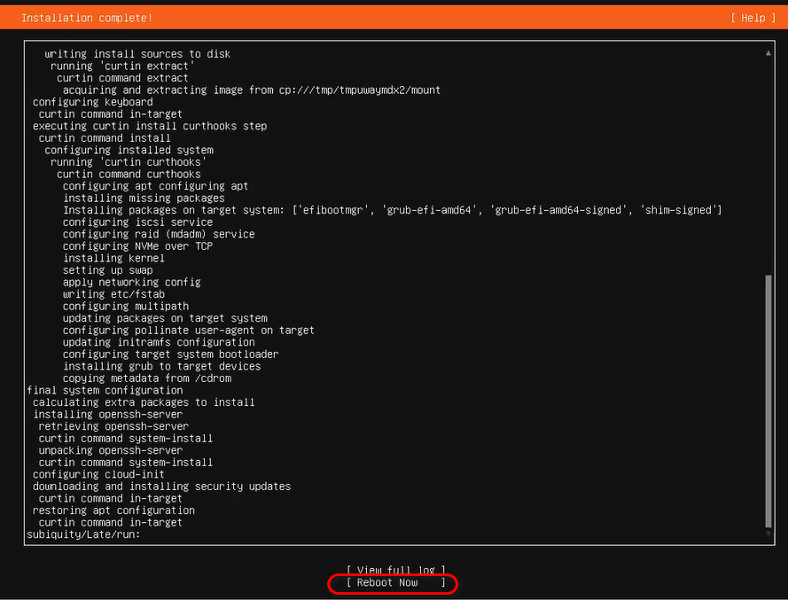Click the Reboot Now button
Screen dimensions: 788x600
pyautogui.click(x=395, y=582)
